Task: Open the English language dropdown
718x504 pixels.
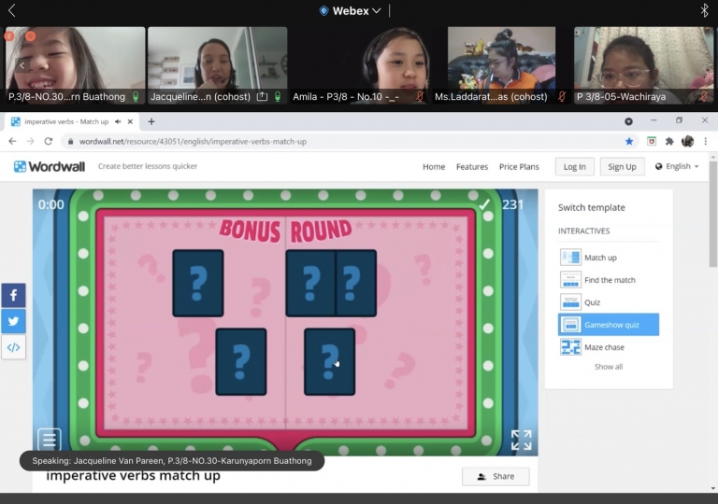Action: point(677,166)
